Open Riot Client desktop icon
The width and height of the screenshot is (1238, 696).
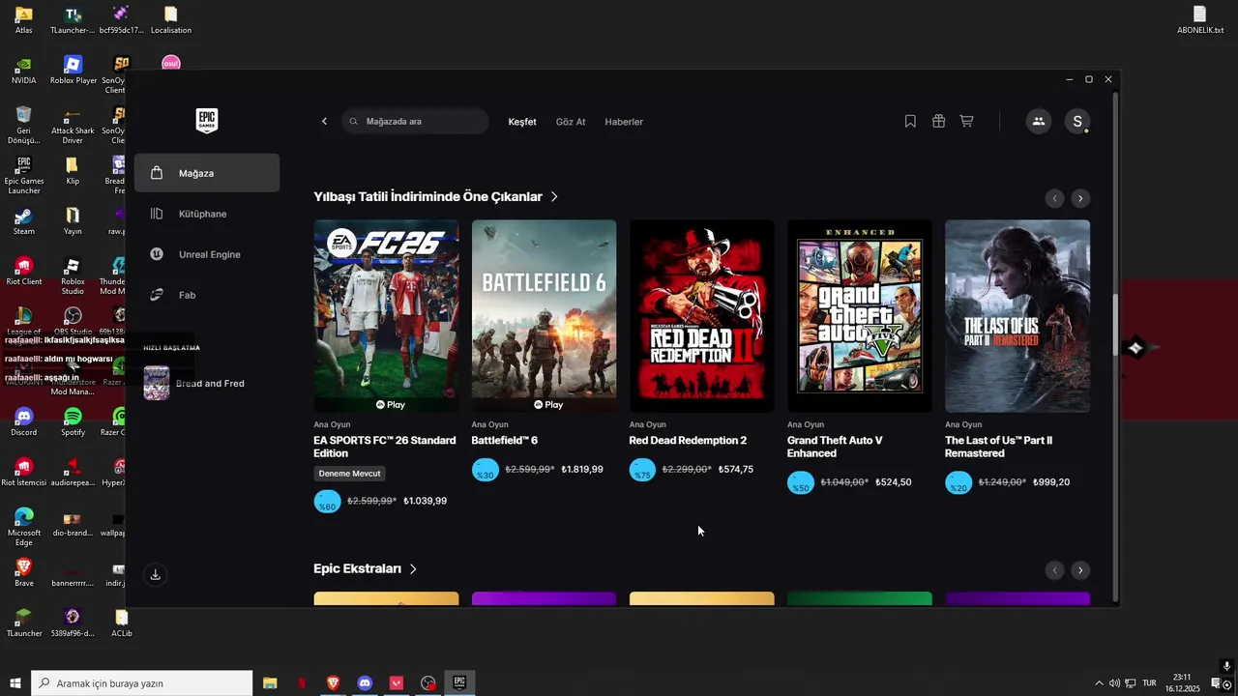24,271
